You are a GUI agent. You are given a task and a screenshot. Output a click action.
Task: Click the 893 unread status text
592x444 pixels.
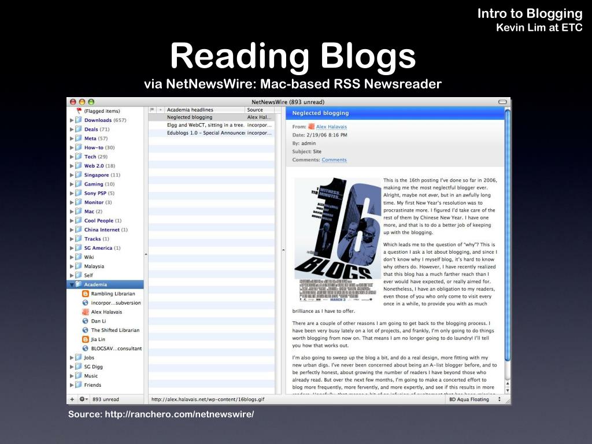pos(106,399)
